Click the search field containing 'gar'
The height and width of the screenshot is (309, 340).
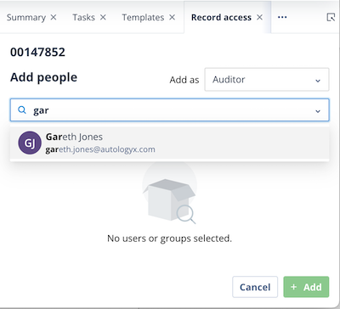[170, 110]
